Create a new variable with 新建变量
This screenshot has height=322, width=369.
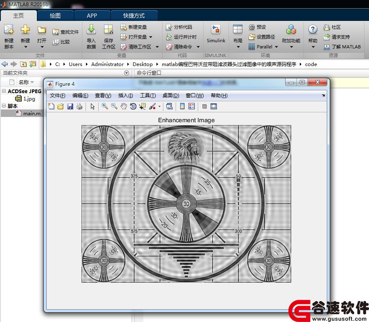point(134,27)
